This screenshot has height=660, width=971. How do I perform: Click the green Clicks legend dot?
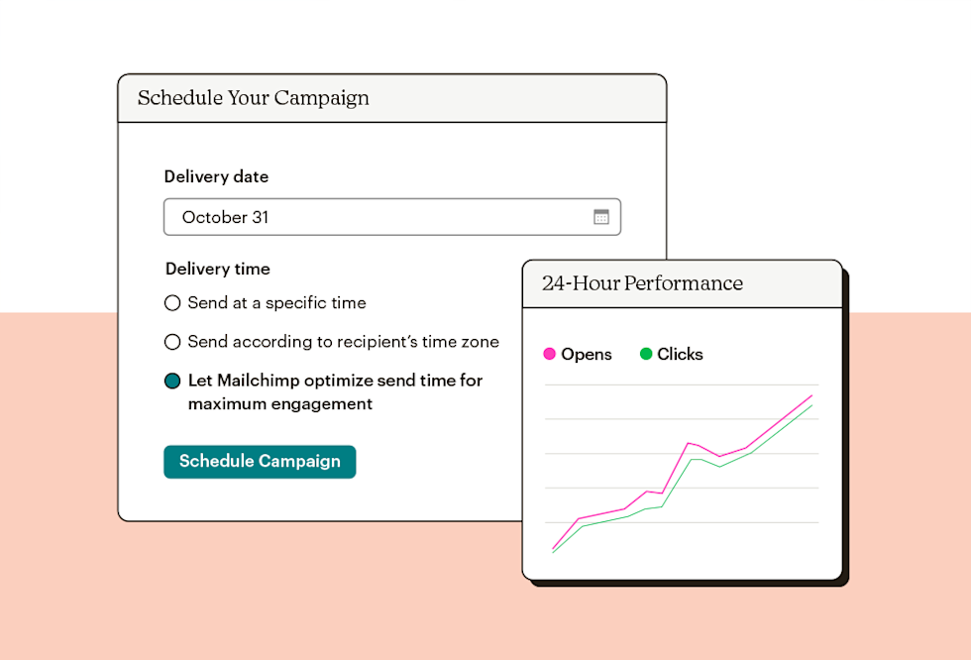click(x=646, y=354)
